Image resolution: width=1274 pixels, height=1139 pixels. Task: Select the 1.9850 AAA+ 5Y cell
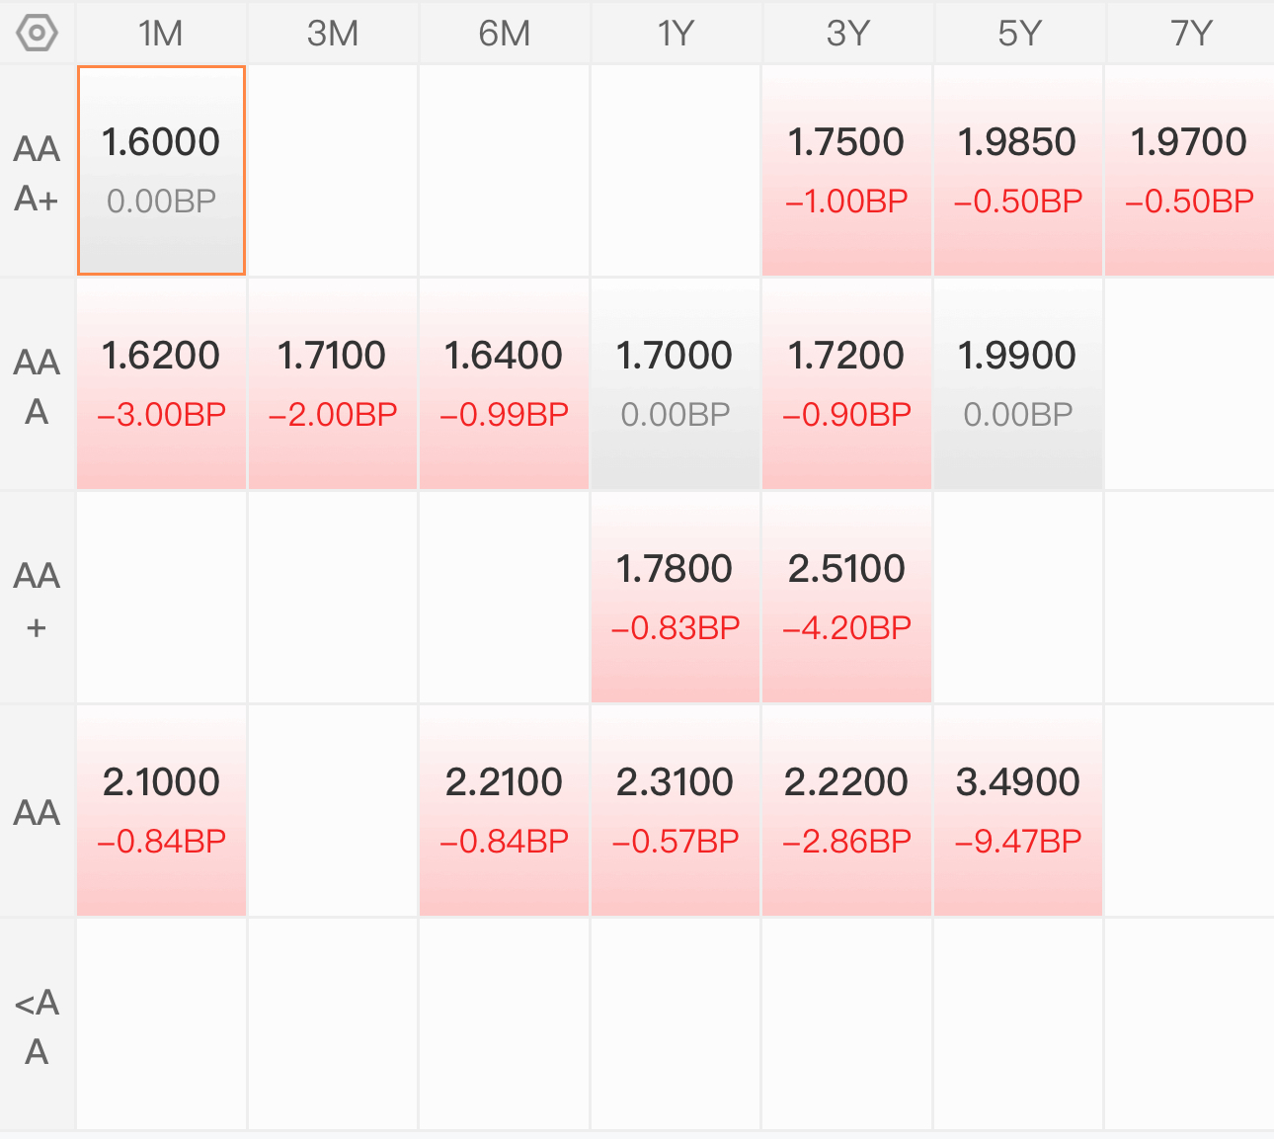coord(1017,170)
